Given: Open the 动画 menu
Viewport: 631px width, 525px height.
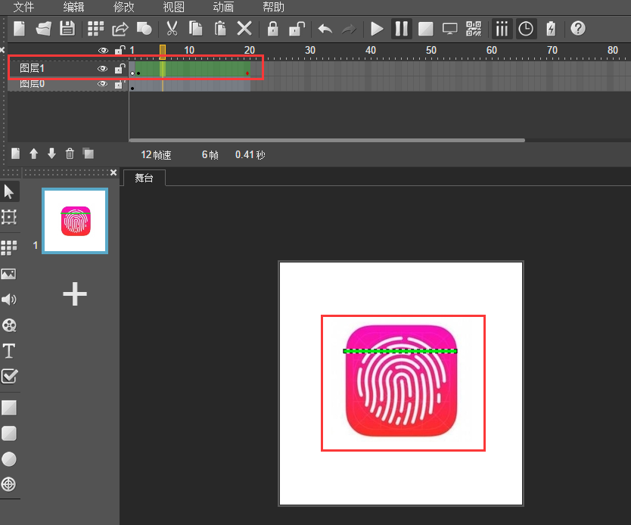Looking at the screenshot, I should coord(223,8).
